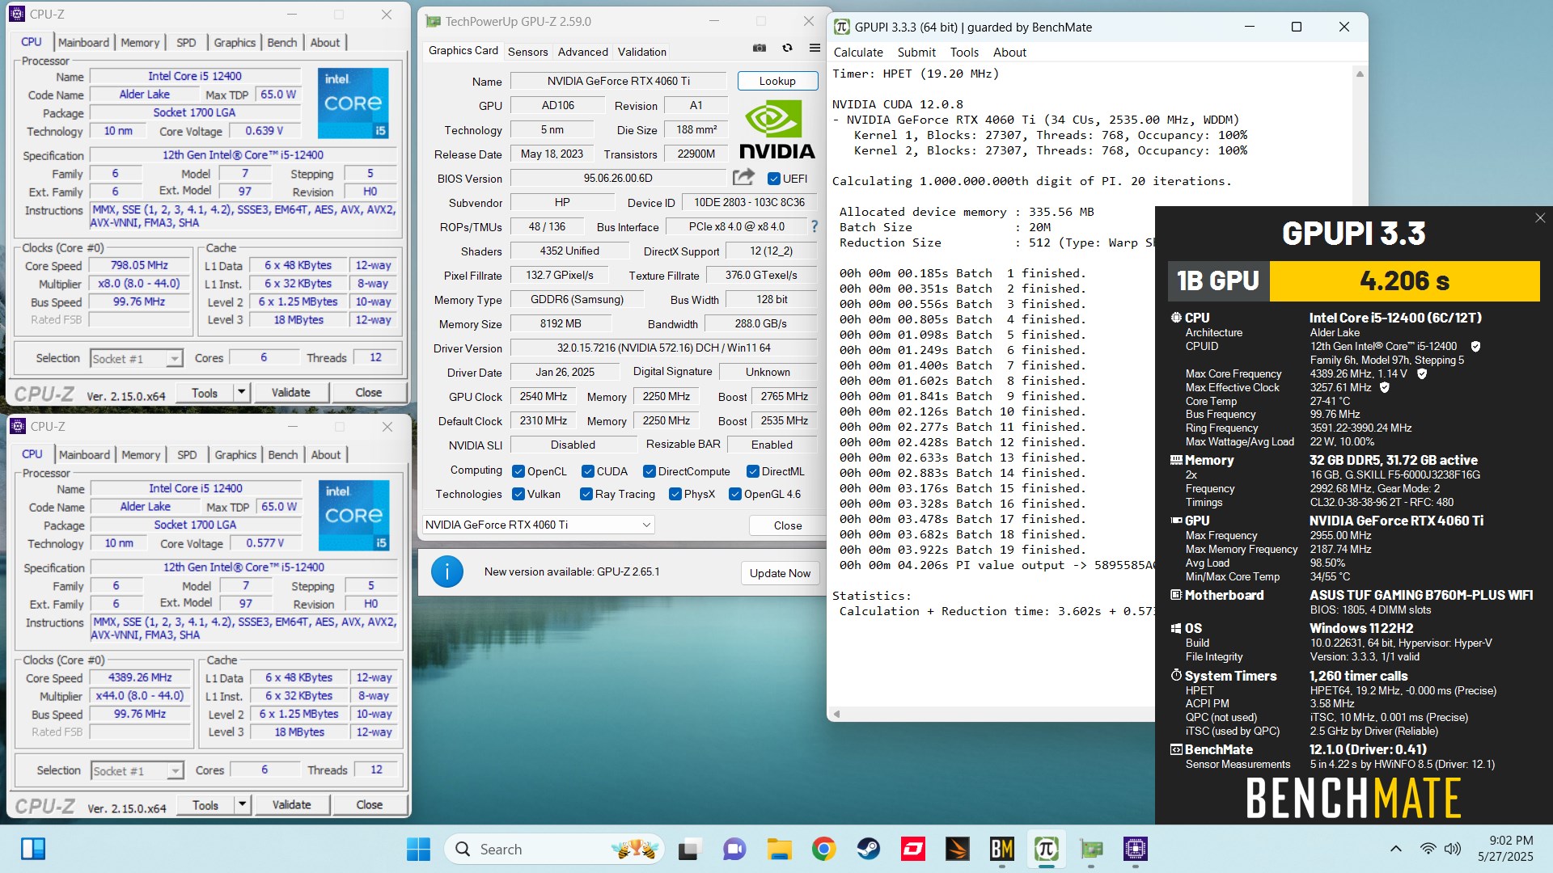Close the BenchMate result overlay
This screenshot has height=873, width=1553.
point(1540,217)
